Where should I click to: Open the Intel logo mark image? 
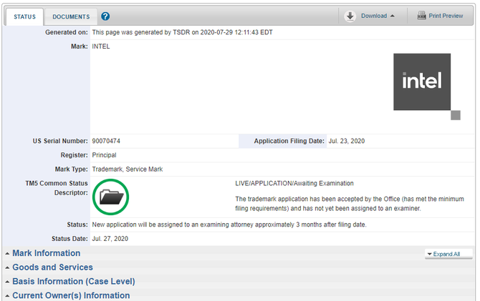(x=427, y=87)
